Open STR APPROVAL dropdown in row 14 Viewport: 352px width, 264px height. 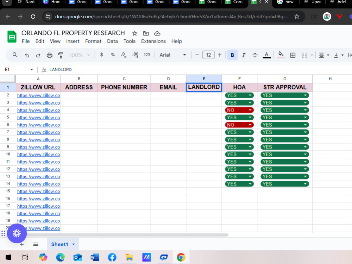[285, 184]
